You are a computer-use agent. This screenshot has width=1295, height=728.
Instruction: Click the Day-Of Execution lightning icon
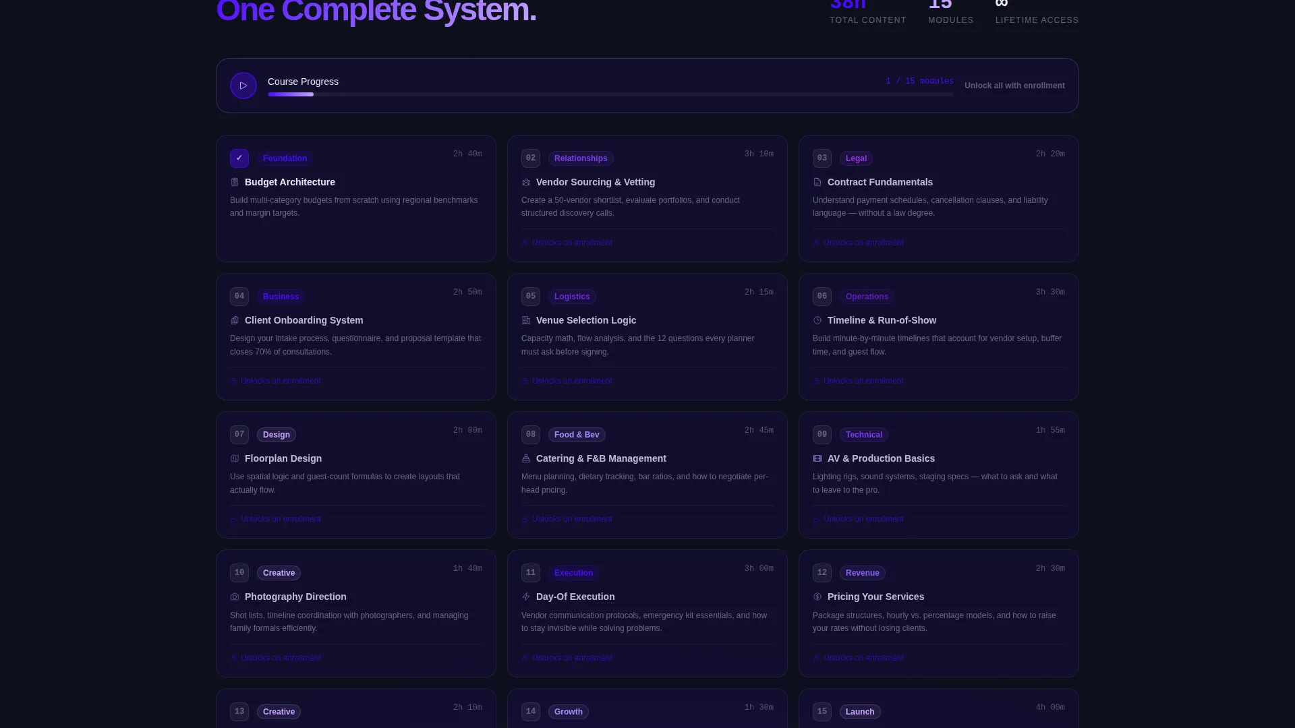(526, 597)
